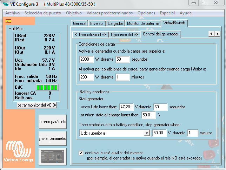This screenshot has height=170, width=226.
Task: Click the 50.00 V stop voltage field
Action: (x=159, y=133)
